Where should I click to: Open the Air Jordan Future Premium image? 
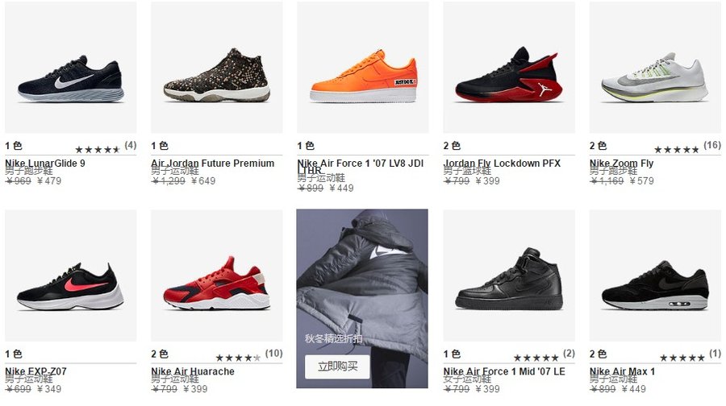[217, 68]
